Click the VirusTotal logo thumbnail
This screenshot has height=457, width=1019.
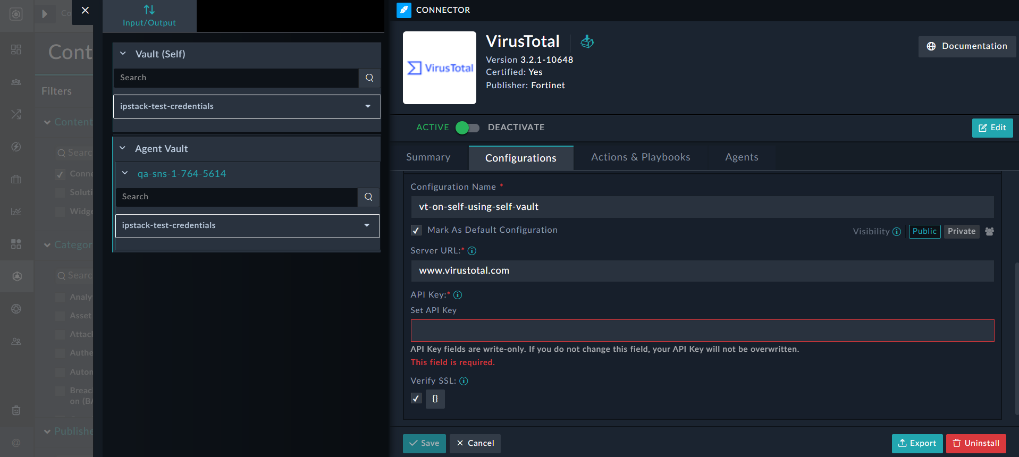click(x=440, y=67)
